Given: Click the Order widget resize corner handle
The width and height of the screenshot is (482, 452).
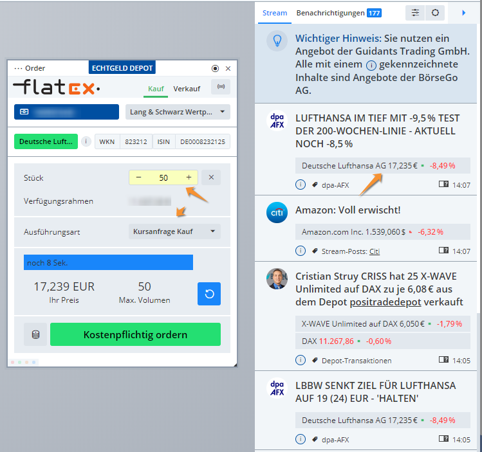Looking at the screenshot, I should coord(235,365).
